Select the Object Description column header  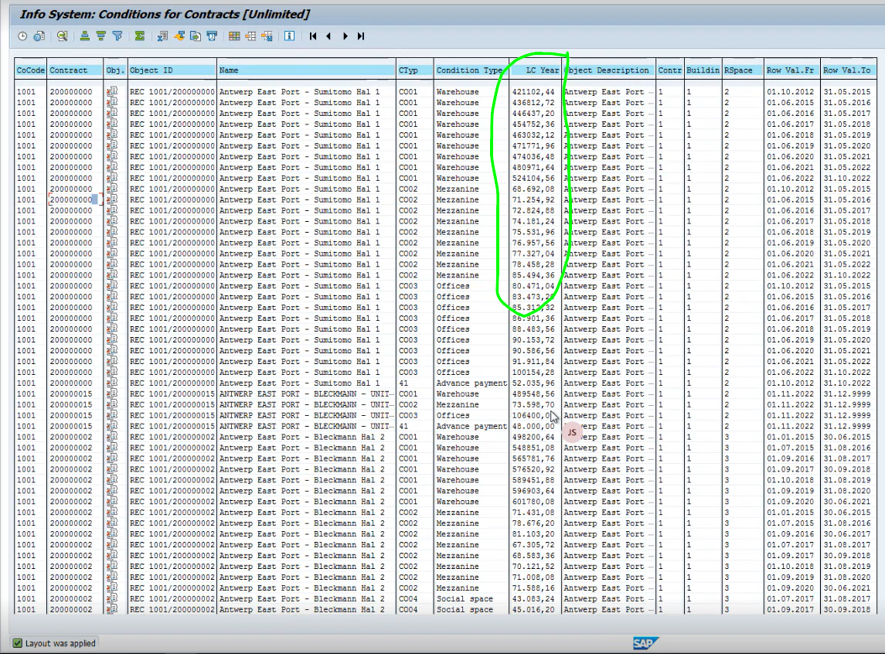(608, 70)
